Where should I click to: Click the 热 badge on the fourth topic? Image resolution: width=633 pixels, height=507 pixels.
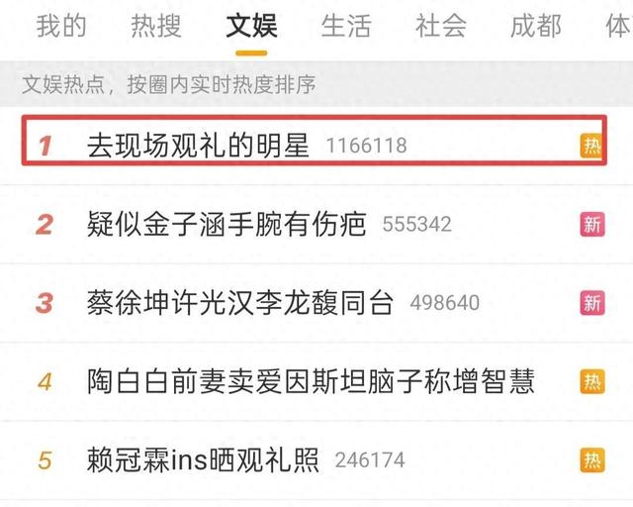592,381
